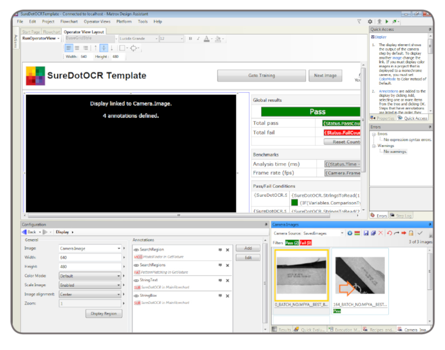Open the Platform menu

(123, 22)
